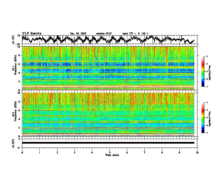Click time axis tick label '5'

(x=110, y=153)
